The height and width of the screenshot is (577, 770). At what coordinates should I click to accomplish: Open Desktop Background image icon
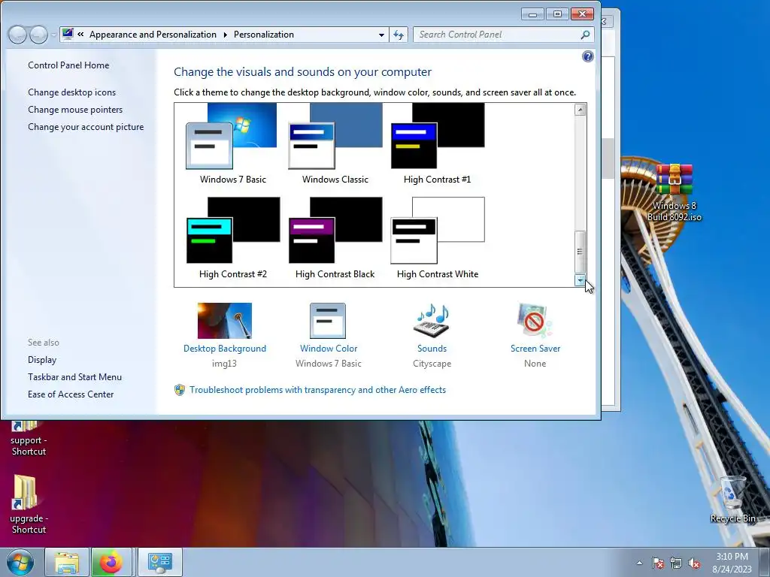point(224,321)
